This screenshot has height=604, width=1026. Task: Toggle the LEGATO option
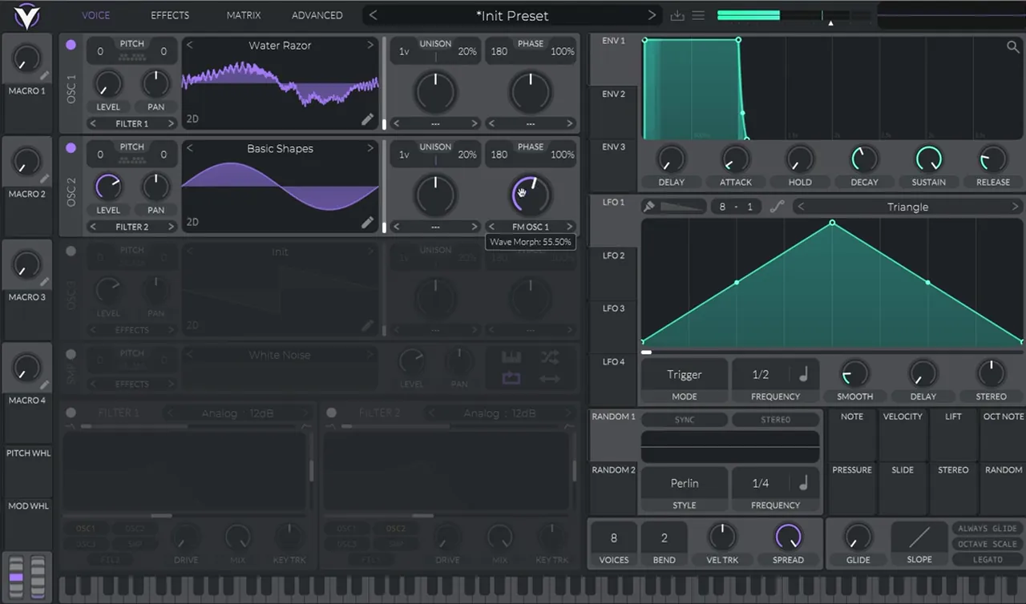(x=987, y=559)
